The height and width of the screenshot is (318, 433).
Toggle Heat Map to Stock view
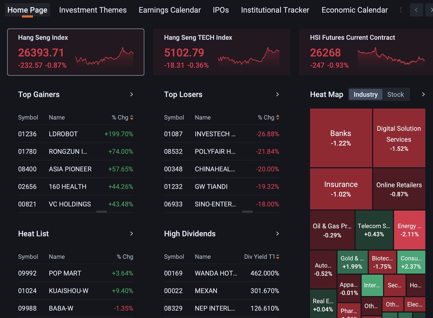[395, 94]
